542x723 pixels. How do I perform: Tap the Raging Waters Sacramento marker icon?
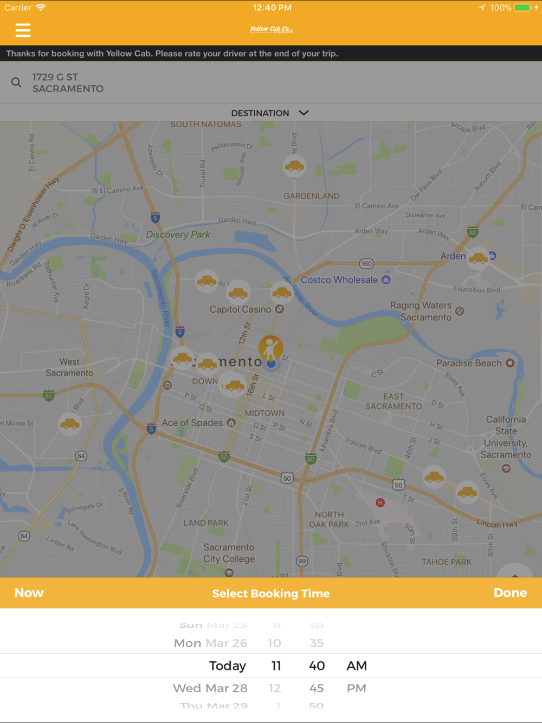click(x=460, y=311)
